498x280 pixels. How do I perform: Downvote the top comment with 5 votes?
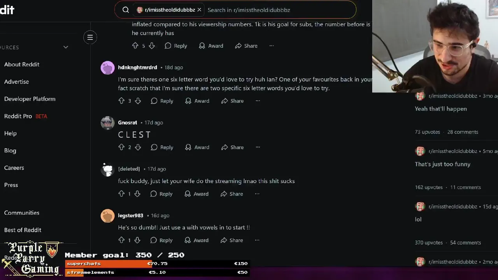pos(152,46)
